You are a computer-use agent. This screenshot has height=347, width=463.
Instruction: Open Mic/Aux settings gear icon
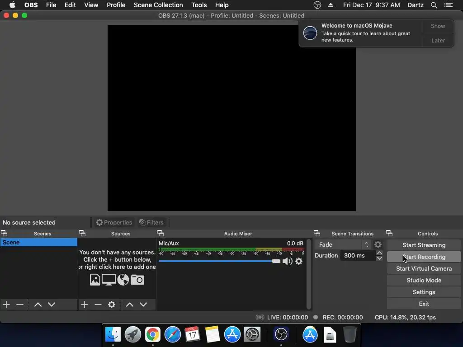point(299,261)
